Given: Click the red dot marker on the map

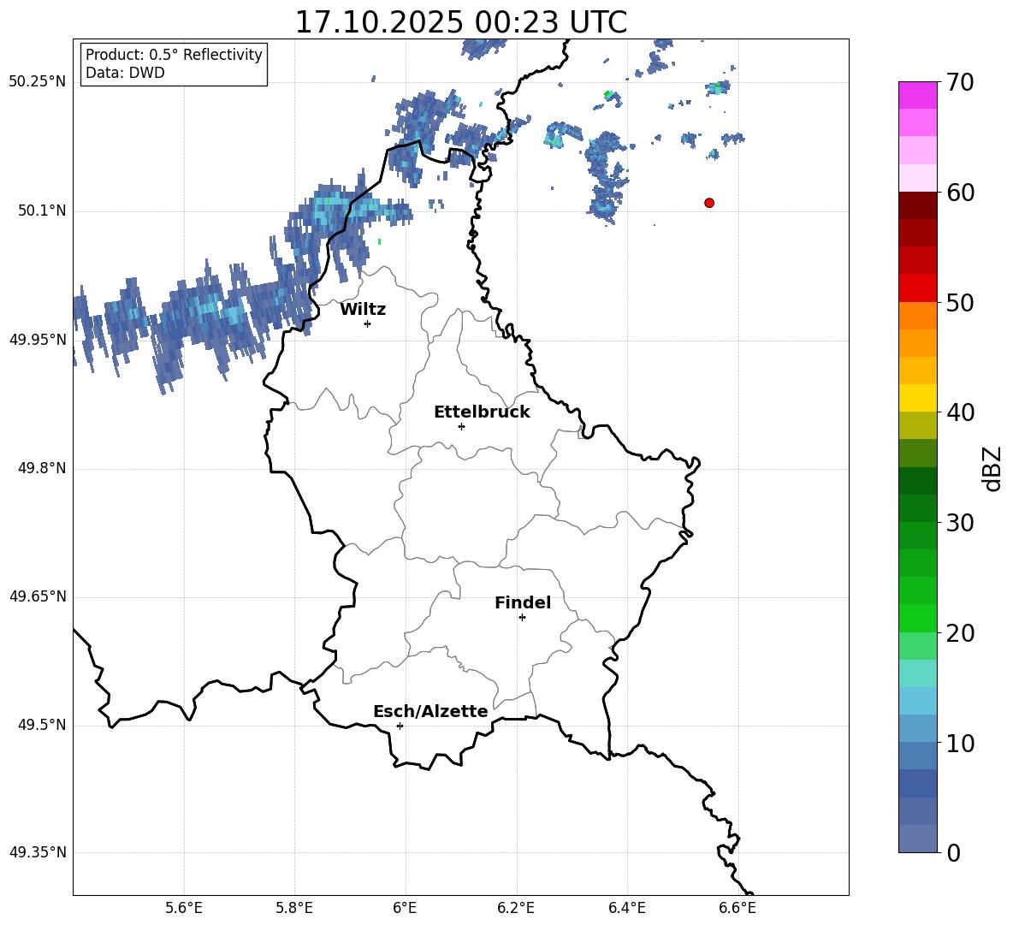Looking at the screenshot, I should pos(709,203).
